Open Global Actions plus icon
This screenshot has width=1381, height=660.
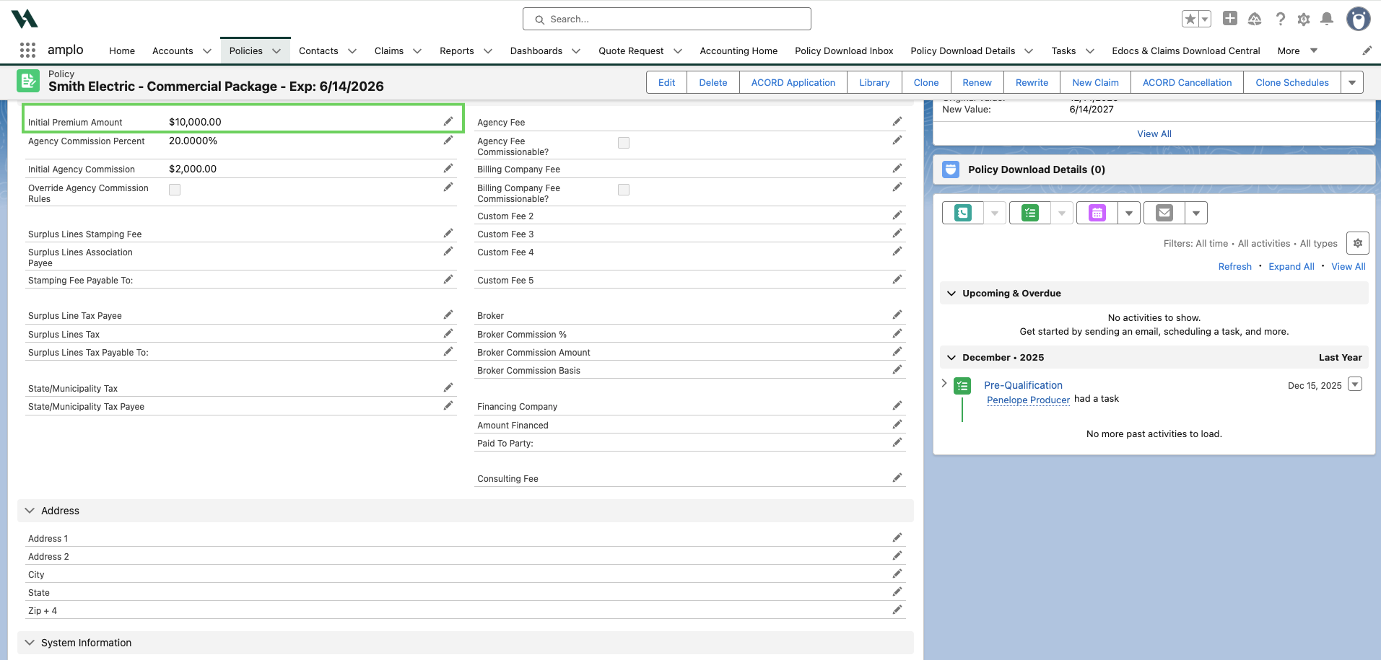pos(1230,19)
